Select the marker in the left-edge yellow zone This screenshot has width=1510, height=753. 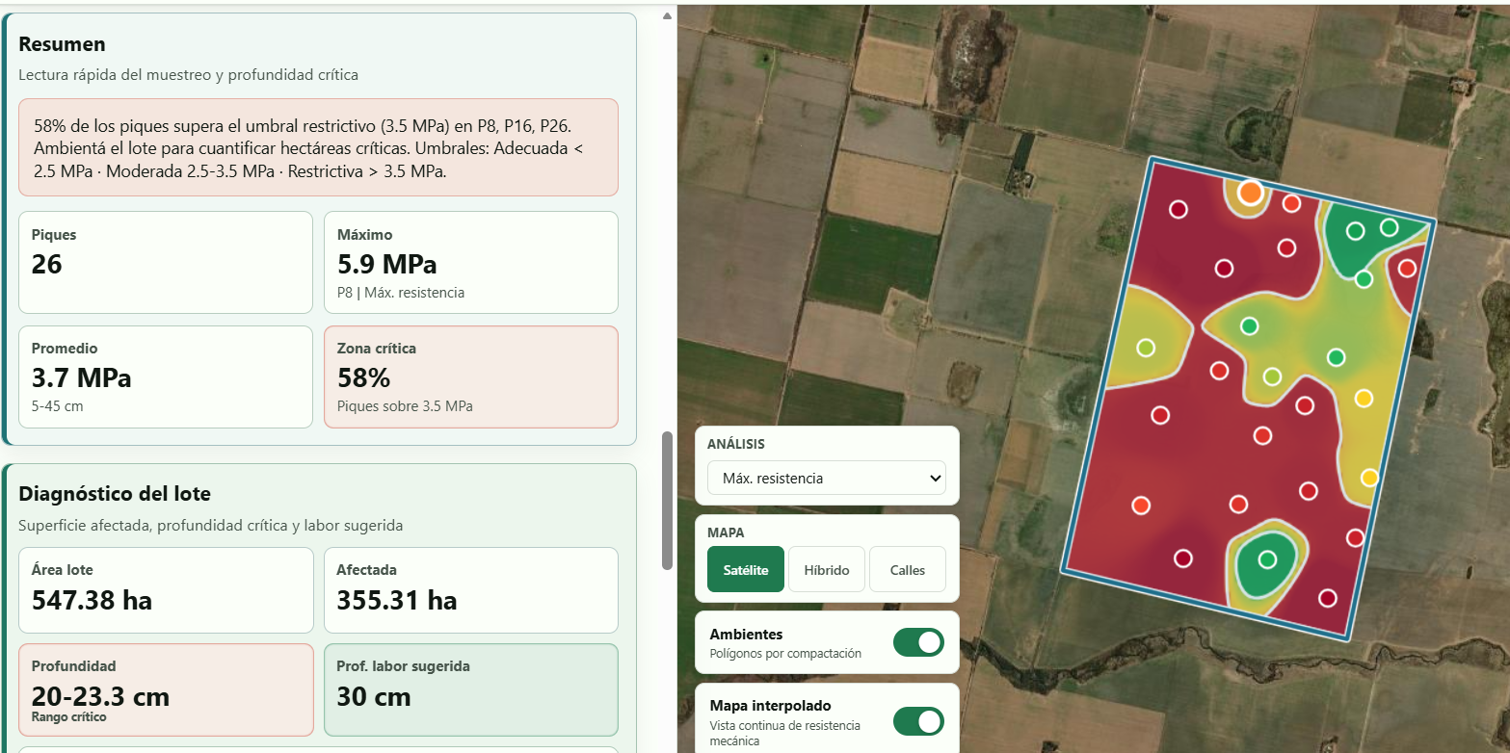coord(1146,348)
